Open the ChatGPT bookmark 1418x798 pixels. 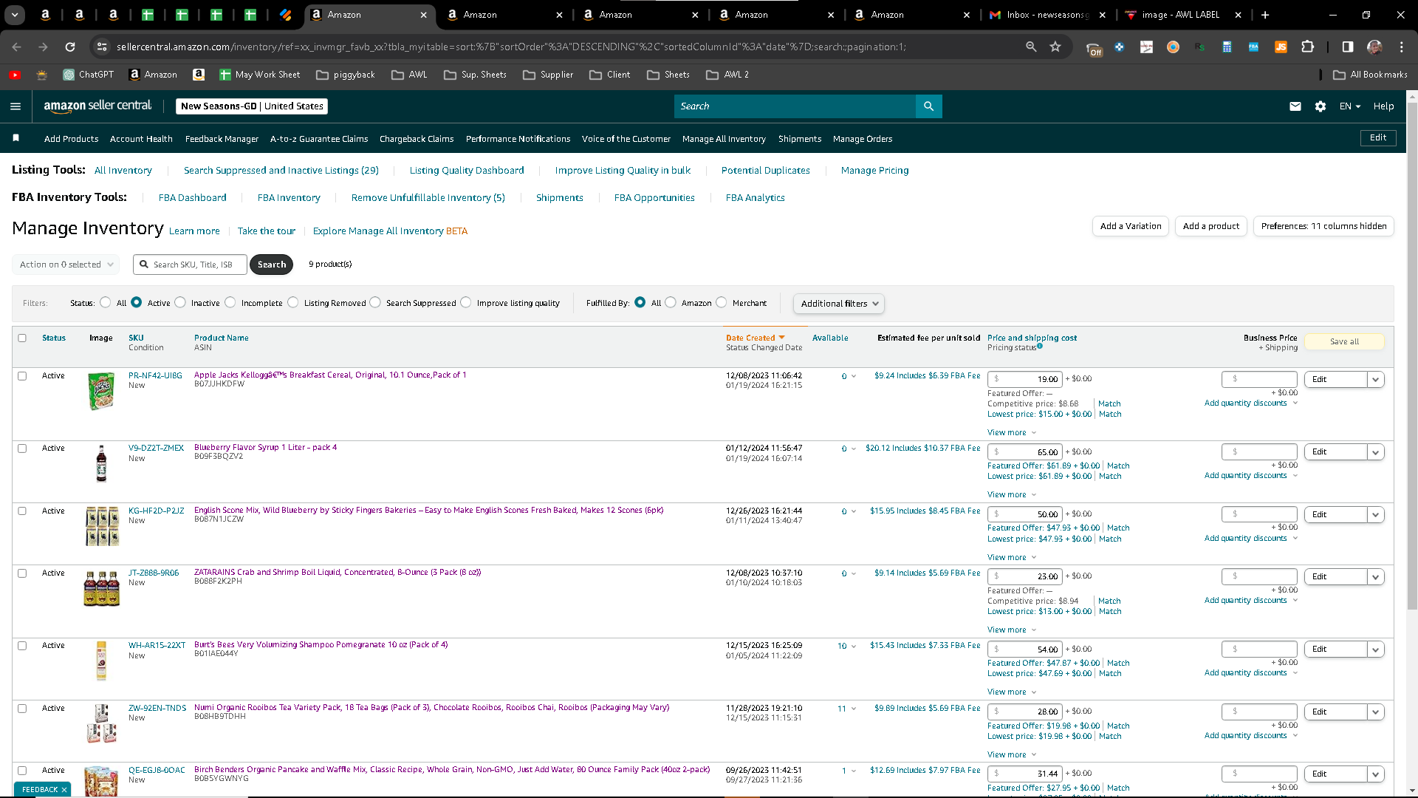(89, 75)
